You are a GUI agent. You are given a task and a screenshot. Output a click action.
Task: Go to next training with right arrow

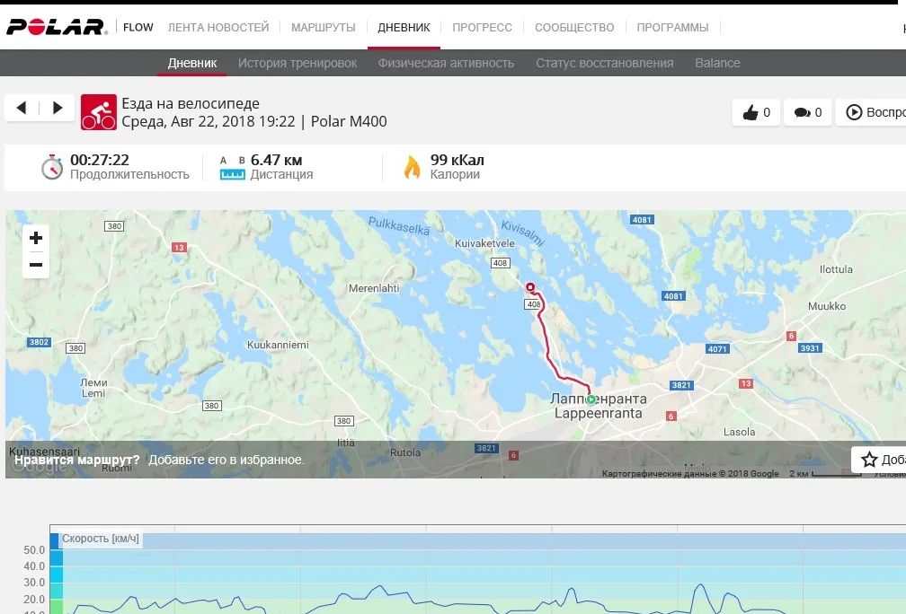(x=58, y=108)
